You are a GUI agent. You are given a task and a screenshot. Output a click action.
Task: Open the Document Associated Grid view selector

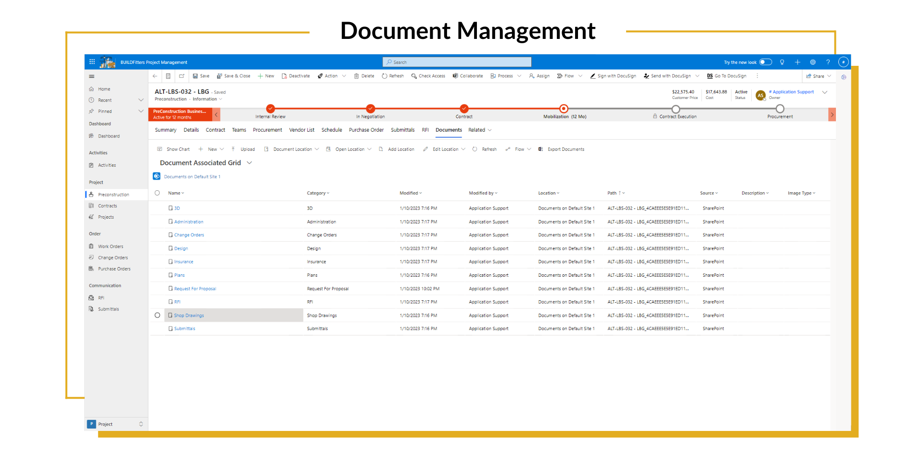(250, 163)
